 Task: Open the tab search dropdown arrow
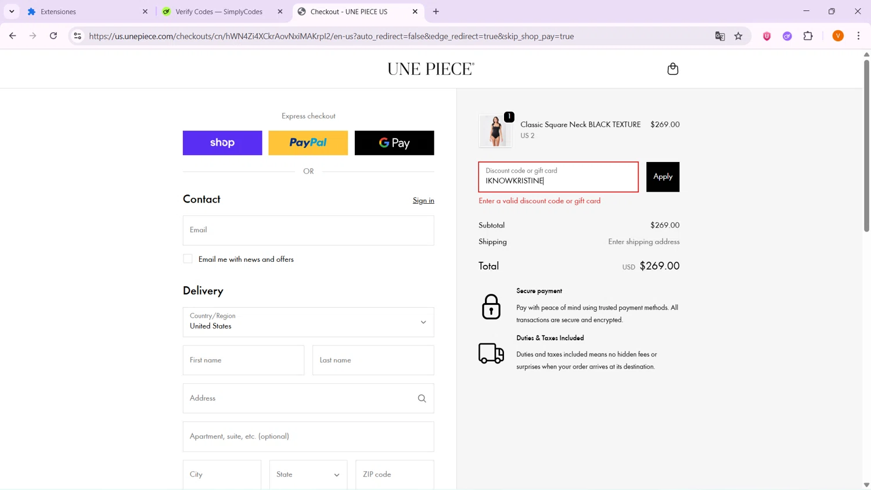(x=12, y=12)
